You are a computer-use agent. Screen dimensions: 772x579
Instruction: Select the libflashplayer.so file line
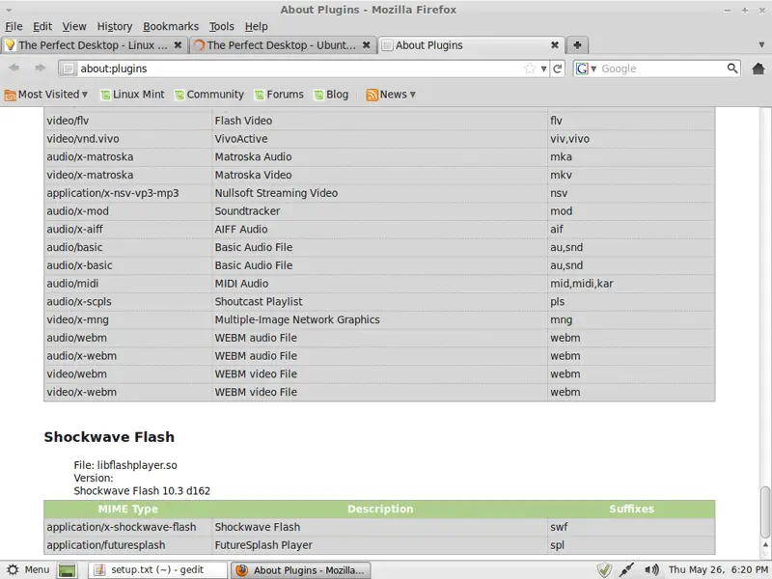tap(125, 465)
